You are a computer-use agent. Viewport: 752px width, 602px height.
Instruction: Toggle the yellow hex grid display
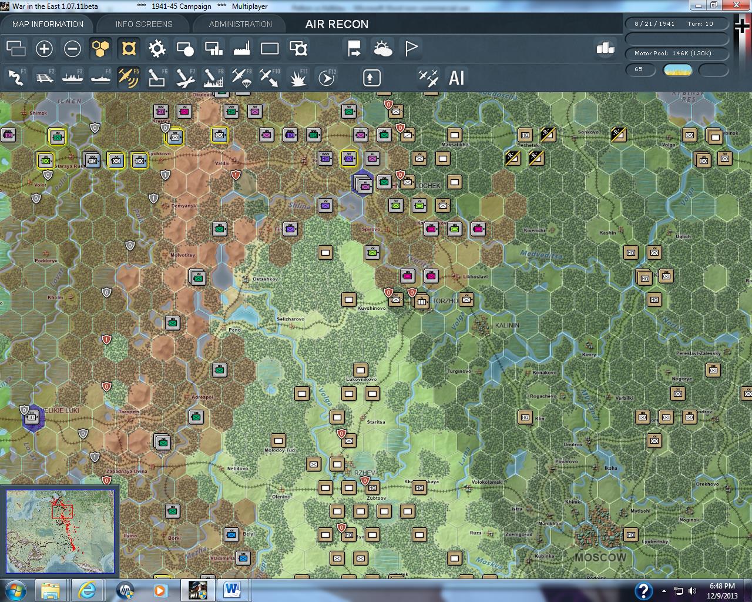[100, 48]
